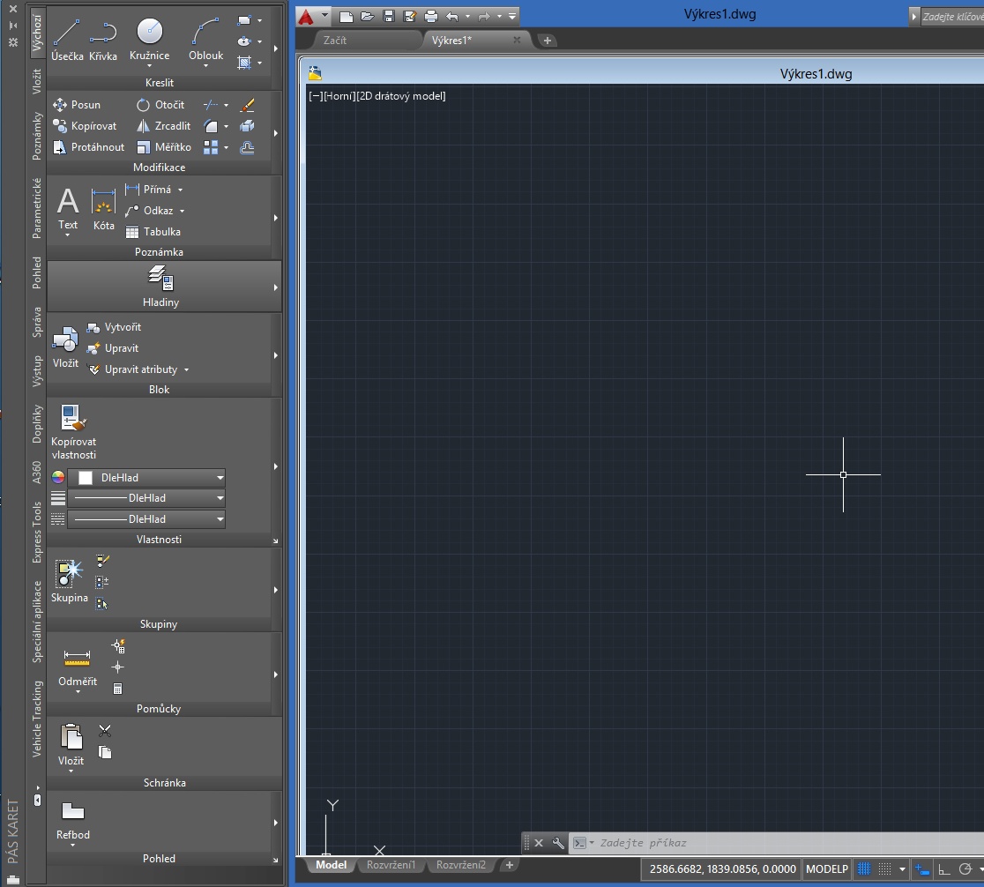The height and width of the screenshot is (887, 984).
Task: Open the Hladiny layers panel
Action: pyautogui.click(x=160, y=286)
